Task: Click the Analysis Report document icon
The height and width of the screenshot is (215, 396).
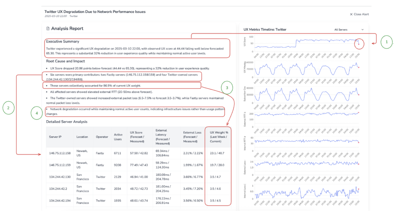Action: click(48, 29)
